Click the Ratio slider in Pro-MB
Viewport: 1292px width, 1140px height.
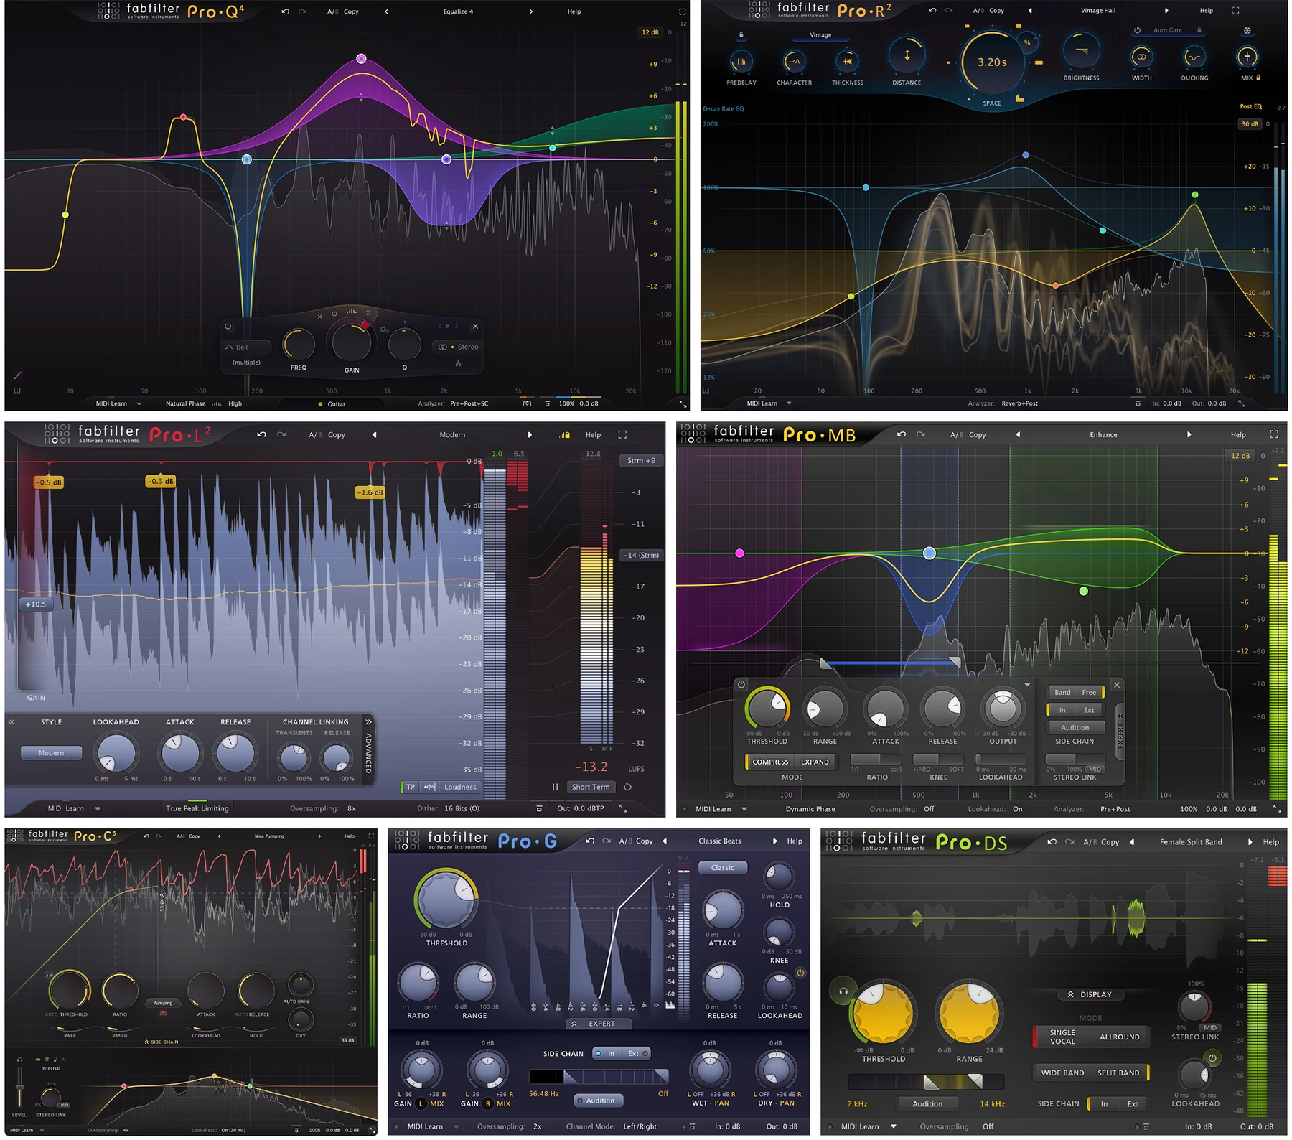876,759
